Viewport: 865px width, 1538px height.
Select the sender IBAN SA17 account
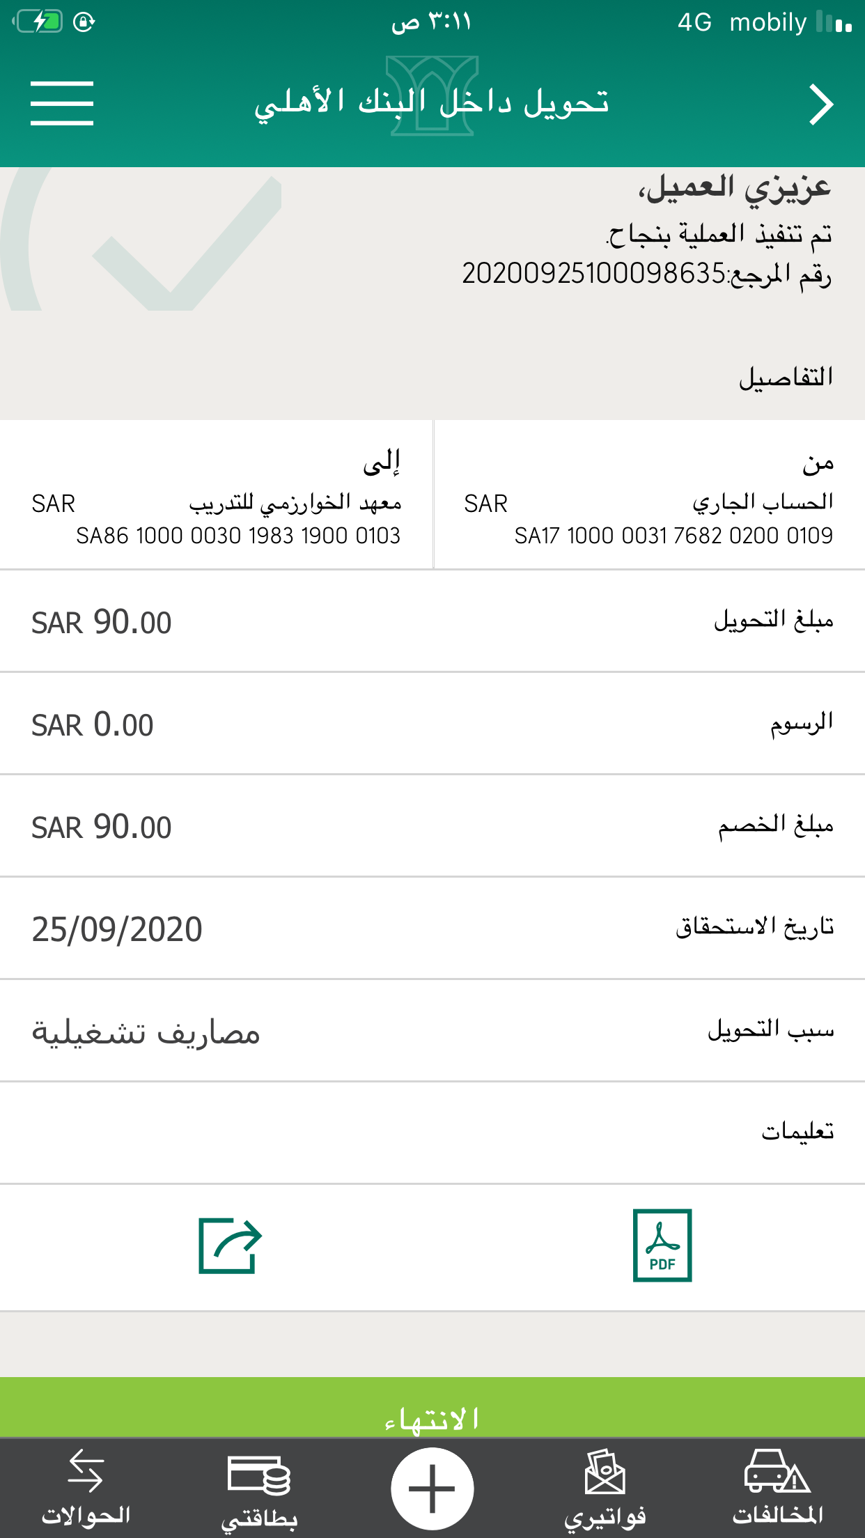point(673,536)
